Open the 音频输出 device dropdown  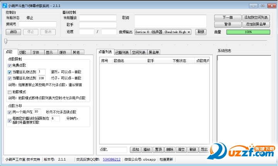coord(163,32)
